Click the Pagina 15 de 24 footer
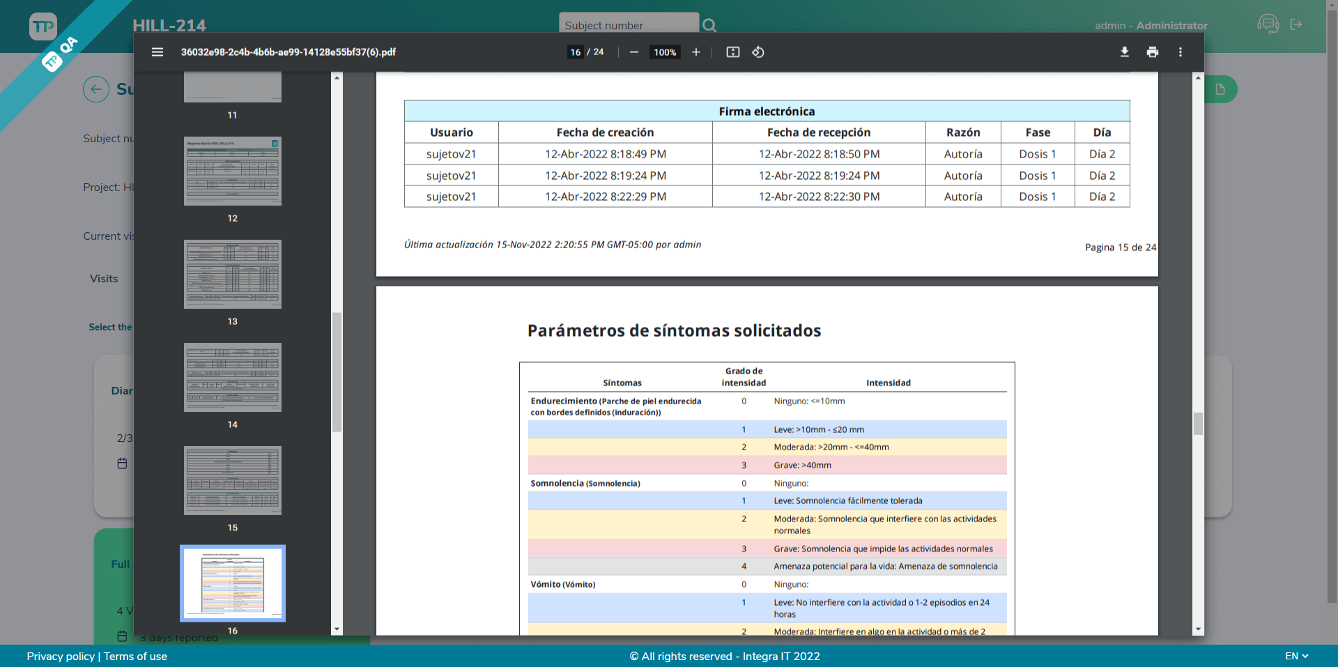Viewport: 1338px width, 667px height. coord(1121,247)
